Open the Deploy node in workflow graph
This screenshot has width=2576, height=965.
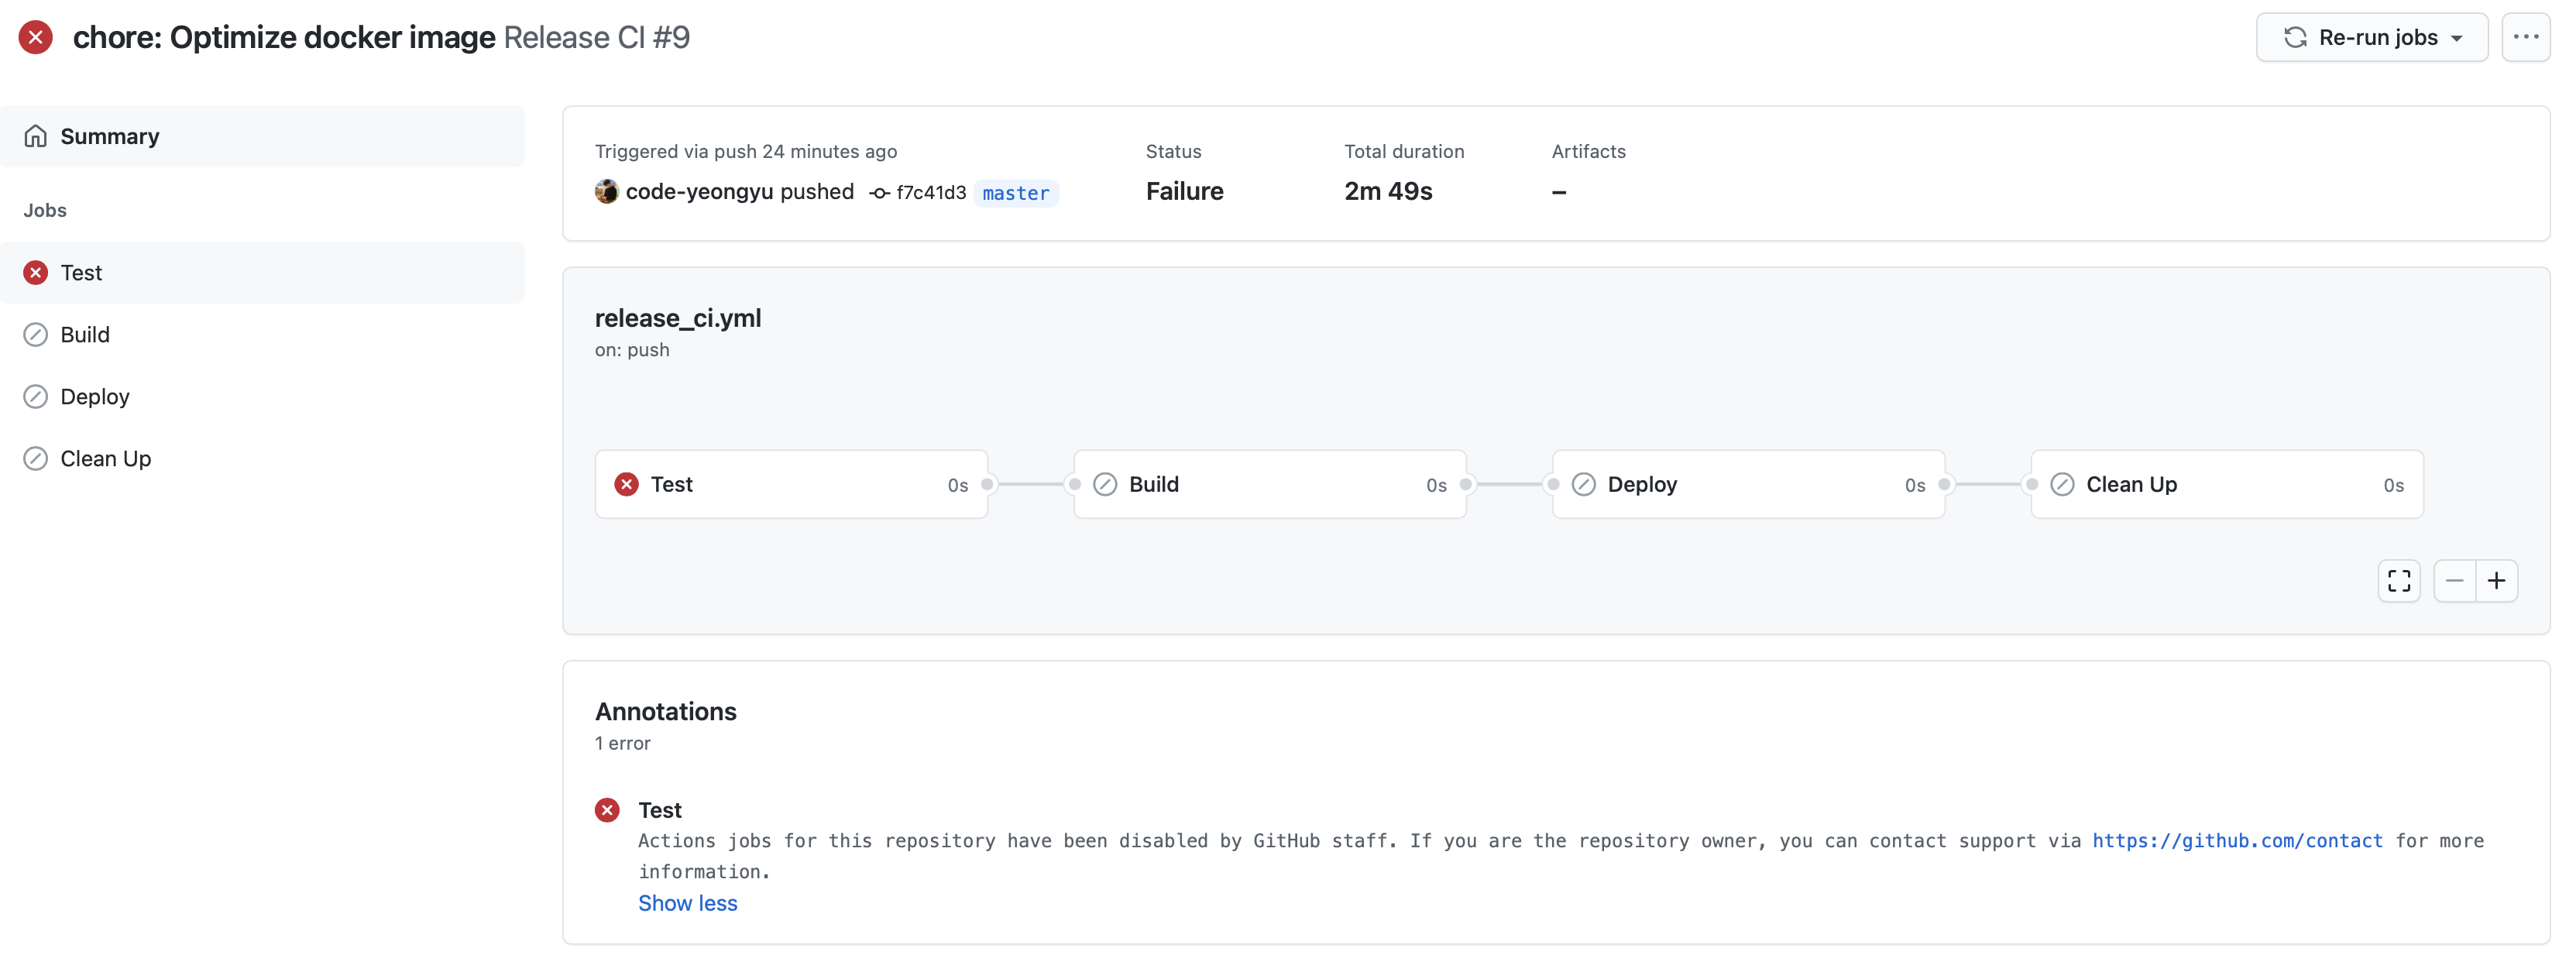1747,485
